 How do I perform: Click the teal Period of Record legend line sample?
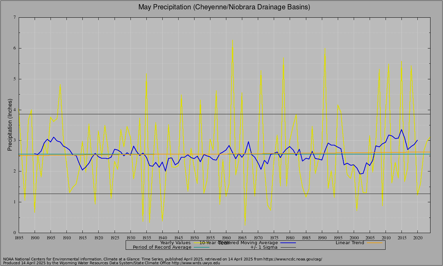[x=201, y=248]
